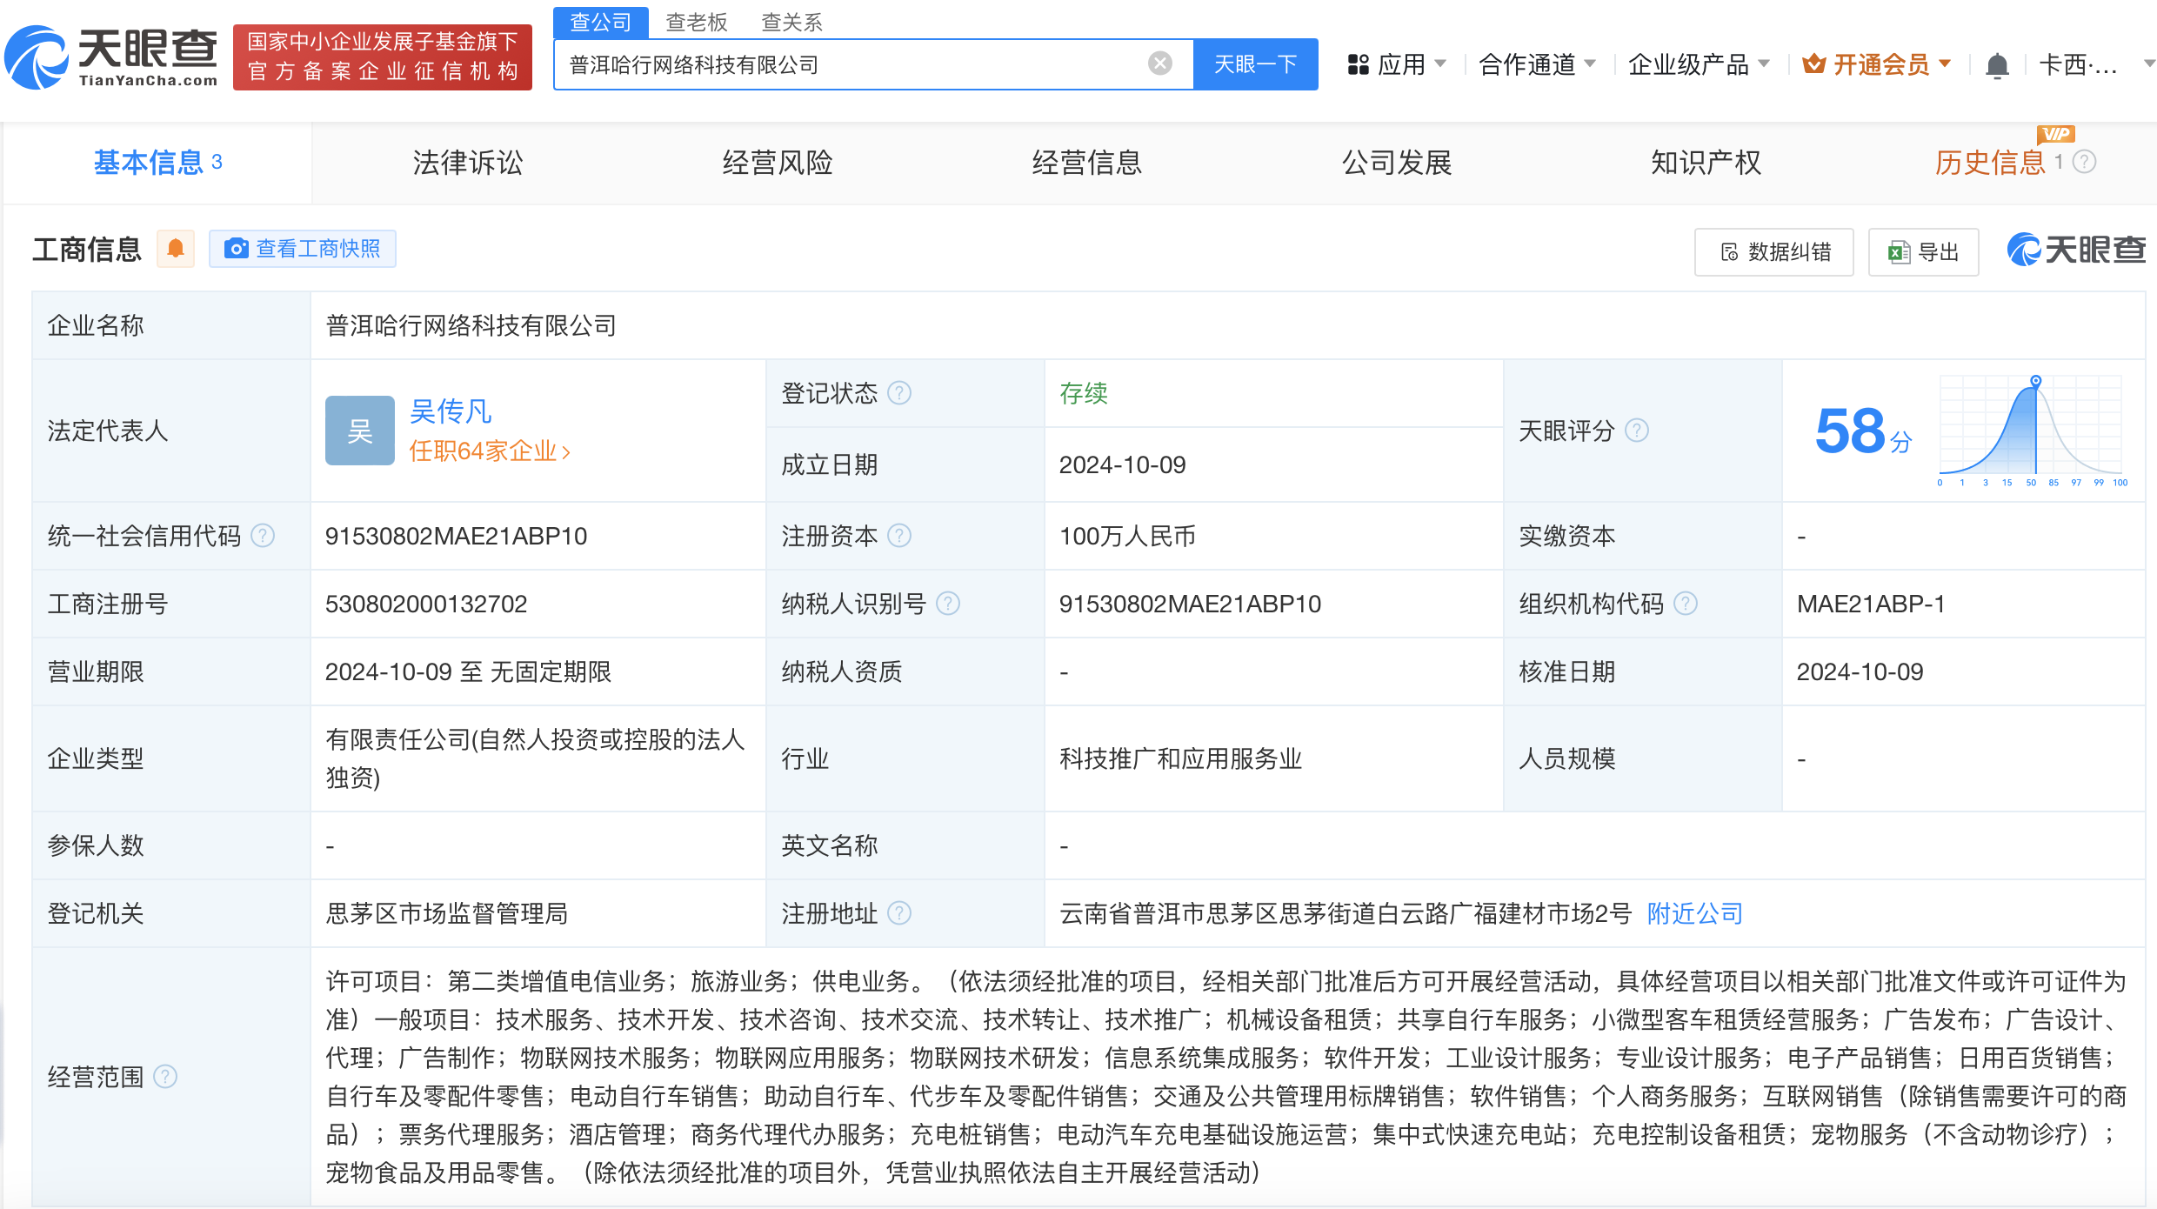Image resolution: width=2157 pixels, height=1209 pixels.
Task: Expand the 应用 dropdown arrow
Action: 1440,63
